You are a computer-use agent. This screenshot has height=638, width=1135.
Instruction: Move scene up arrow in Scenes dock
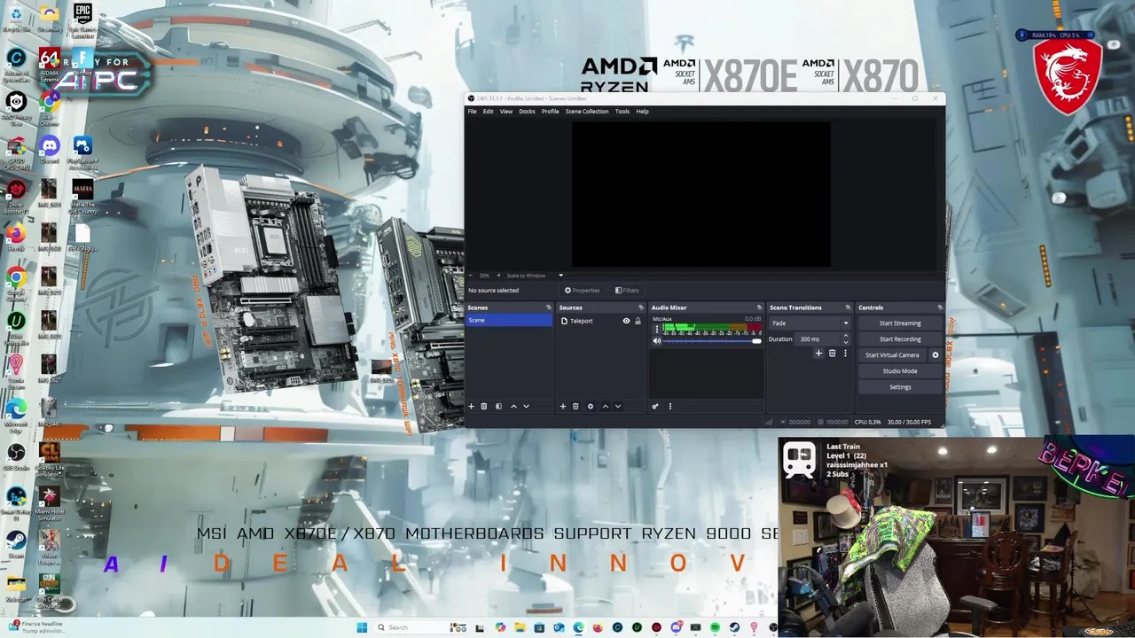tap(513, 406)
